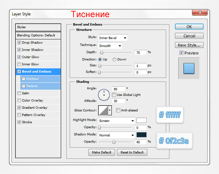Open the Shadow Mode dropdown showing Normal
The height and width of the screenshot is (174, 219).
point(116,135)
